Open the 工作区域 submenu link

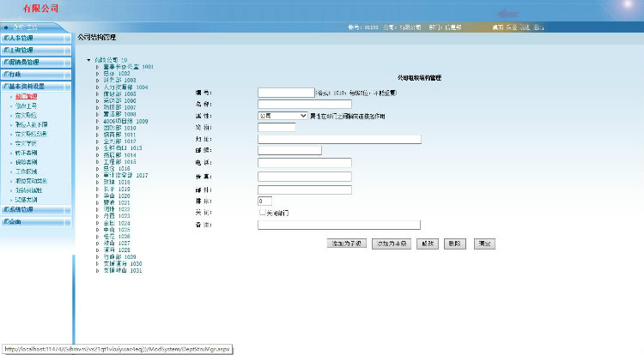coord(27,171)
